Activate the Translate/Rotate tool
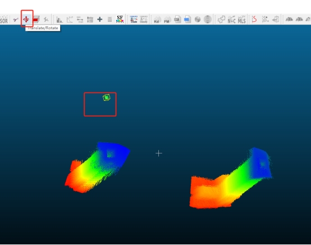The width and height of the screenshot is (311, 245). (26, 20)
